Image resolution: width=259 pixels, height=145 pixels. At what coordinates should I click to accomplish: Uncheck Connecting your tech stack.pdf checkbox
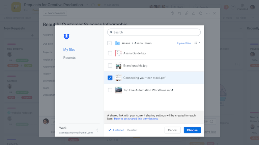[x=110, y=78]
